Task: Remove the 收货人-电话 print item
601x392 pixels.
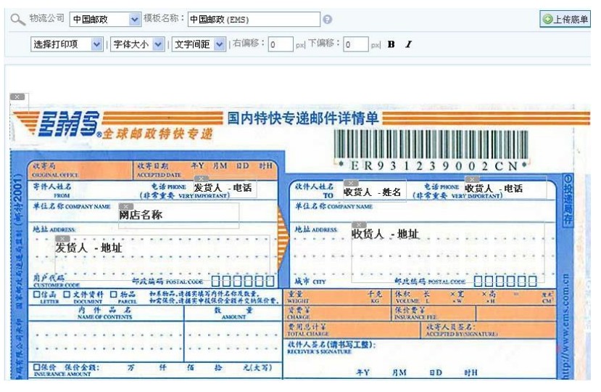Action: [x=472, y=179]
